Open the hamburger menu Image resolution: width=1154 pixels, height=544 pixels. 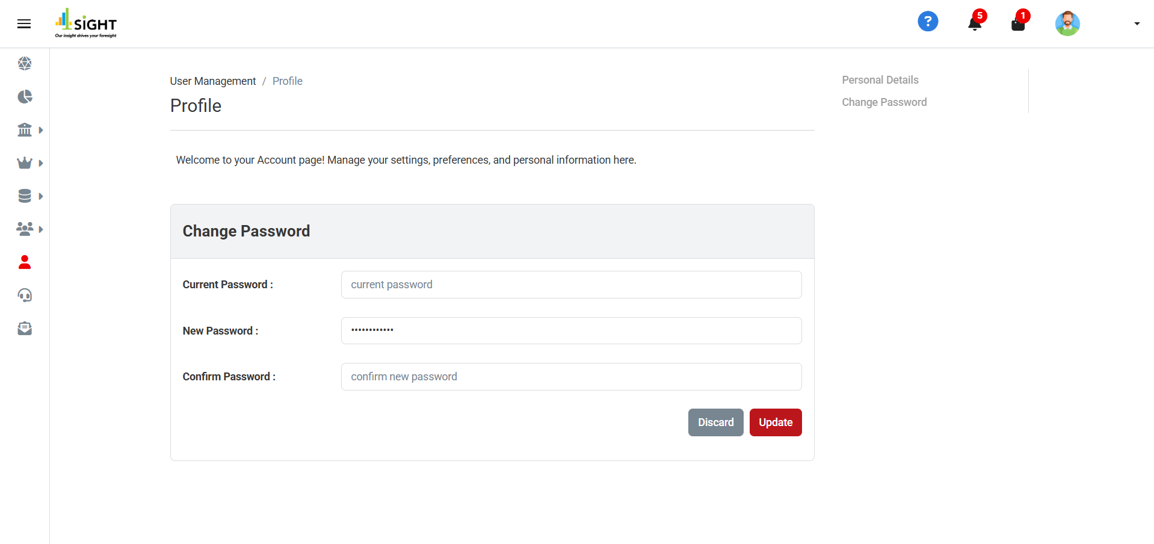pyautogui.click(x=24, y=24)
